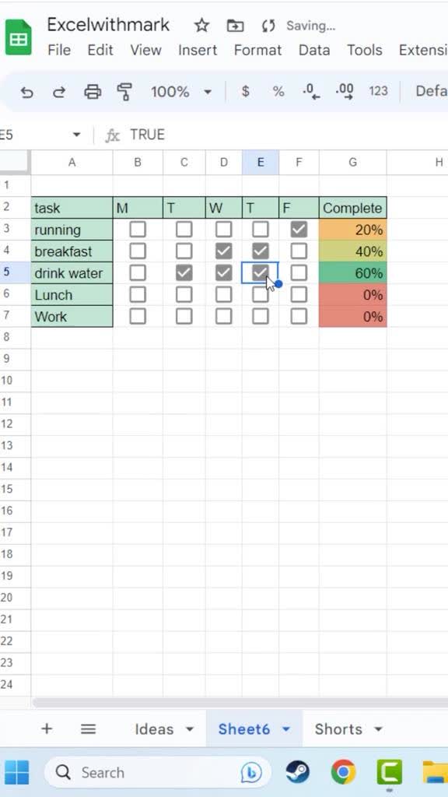Open more number formats via 123 icon
Image resolution: width=448 pixels, height=797 pixels.
click(x=378, y=91)
